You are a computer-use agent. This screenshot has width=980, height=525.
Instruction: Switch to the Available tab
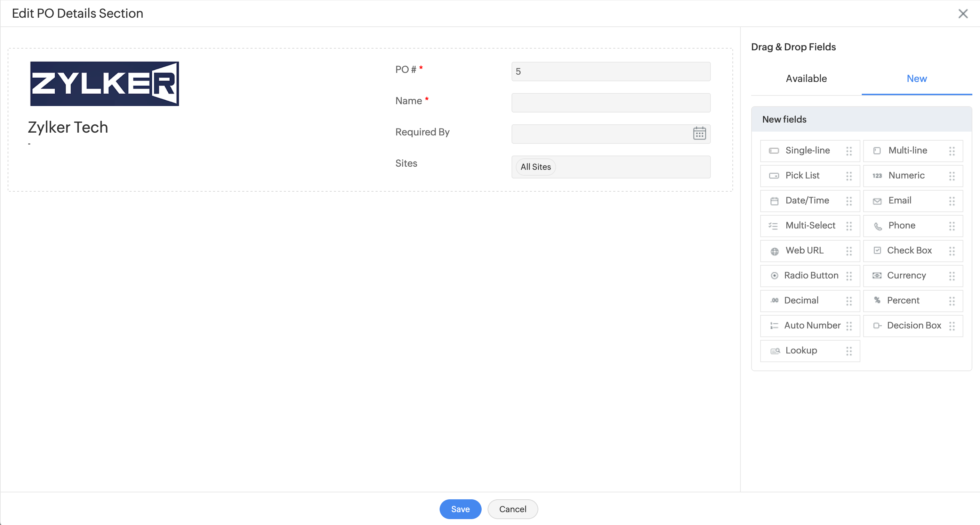click(806, 78)
